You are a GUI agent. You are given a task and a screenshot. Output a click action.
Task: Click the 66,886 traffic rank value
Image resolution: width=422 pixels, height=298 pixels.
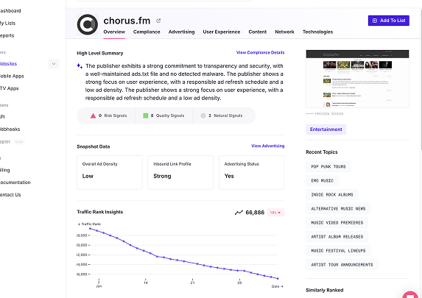point(255,213)
